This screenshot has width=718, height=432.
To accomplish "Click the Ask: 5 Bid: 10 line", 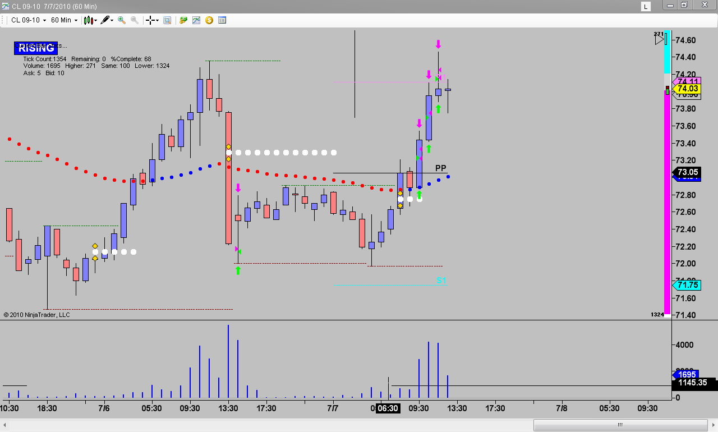I will click(x=44, y=73).
